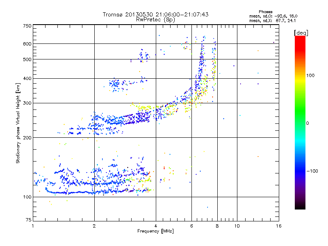Click the colorbar '-100' tick label
Image resolution: width=328 pixels, height=246 pixels.
(312, 171)
